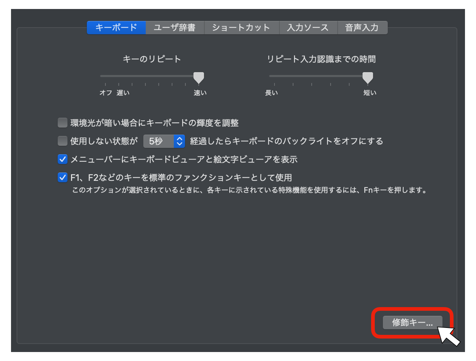Image resolution: width=476 pixels, height=361 pixels.
Task: Switch to the キーボード tab
Action: [116, 28]
